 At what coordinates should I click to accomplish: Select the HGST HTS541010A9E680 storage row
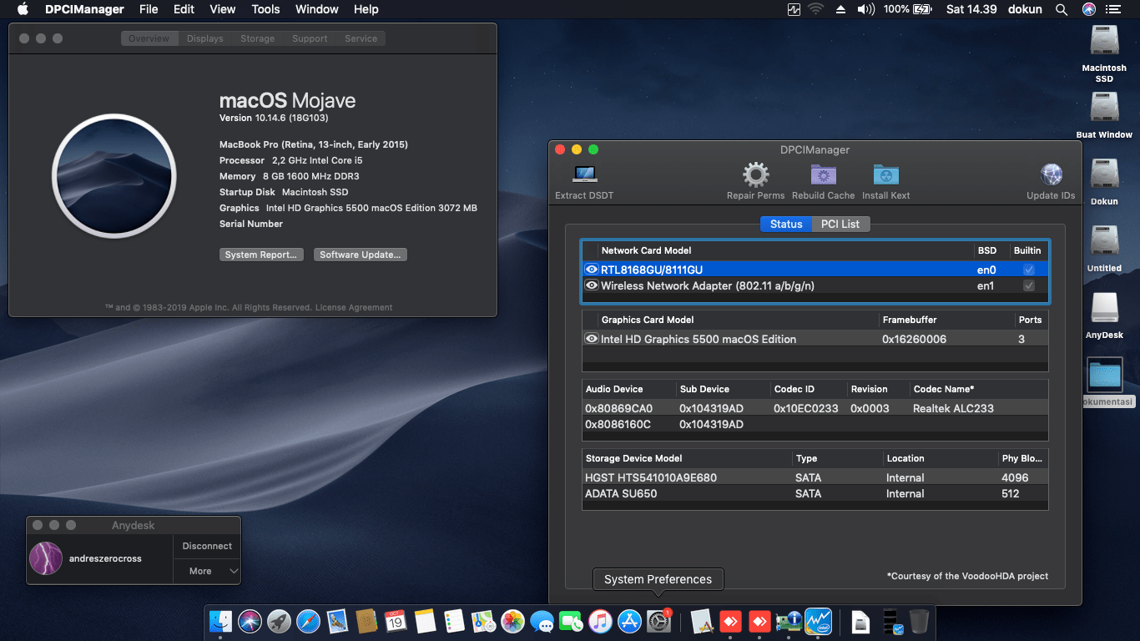click(815, 477)
